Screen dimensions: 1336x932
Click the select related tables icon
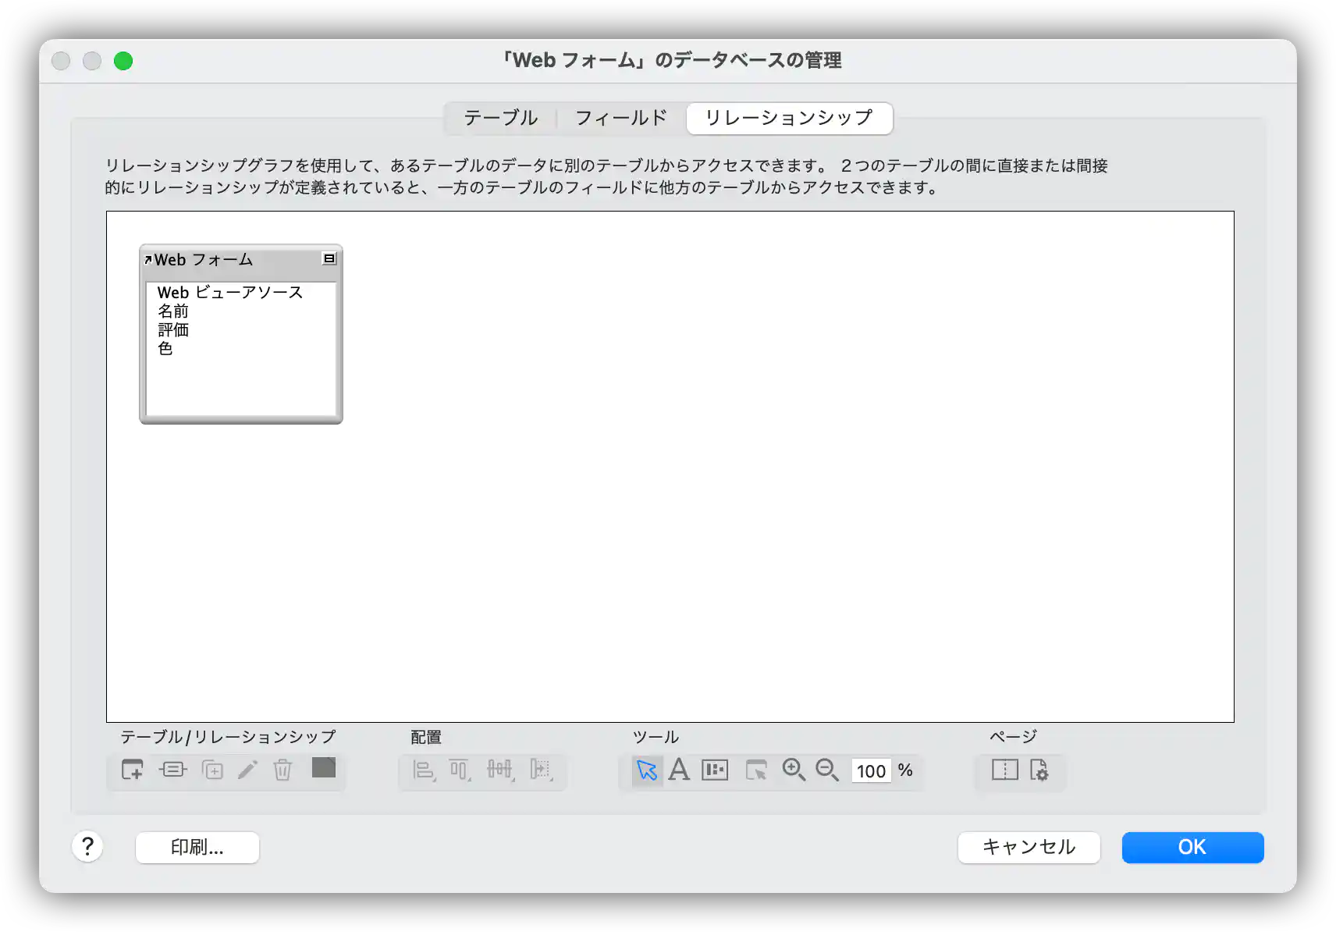756,770
